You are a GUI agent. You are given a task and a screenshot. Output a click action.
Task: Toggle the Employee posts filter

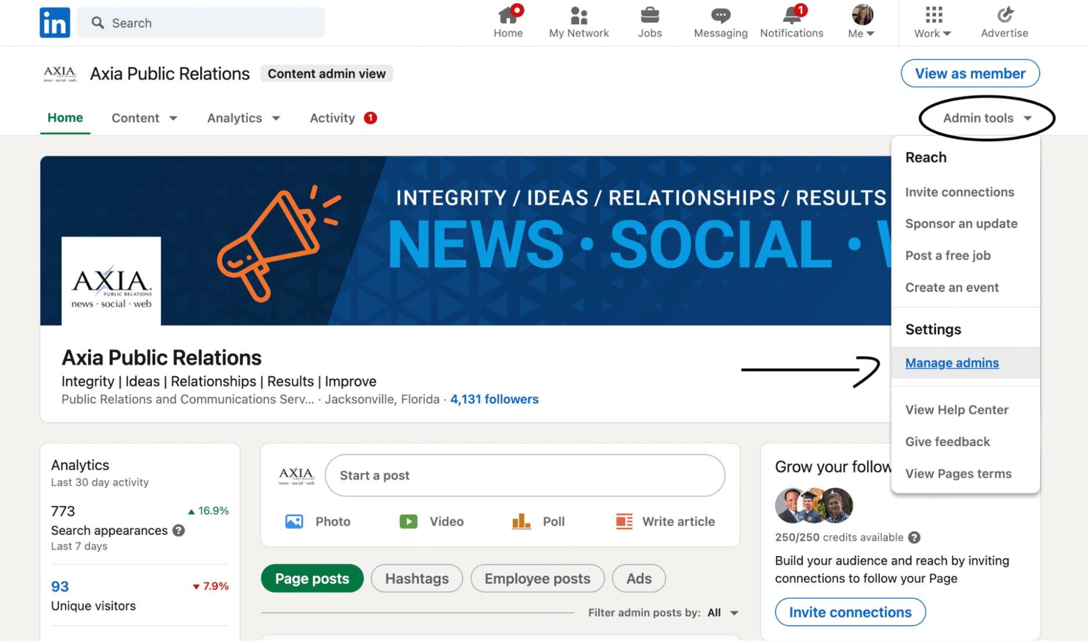coord(537,578)
